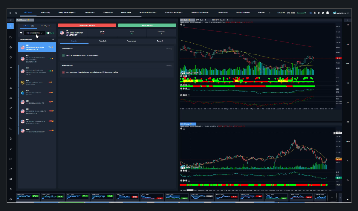Click the blue plus button in left sidebar

(10, 26)
